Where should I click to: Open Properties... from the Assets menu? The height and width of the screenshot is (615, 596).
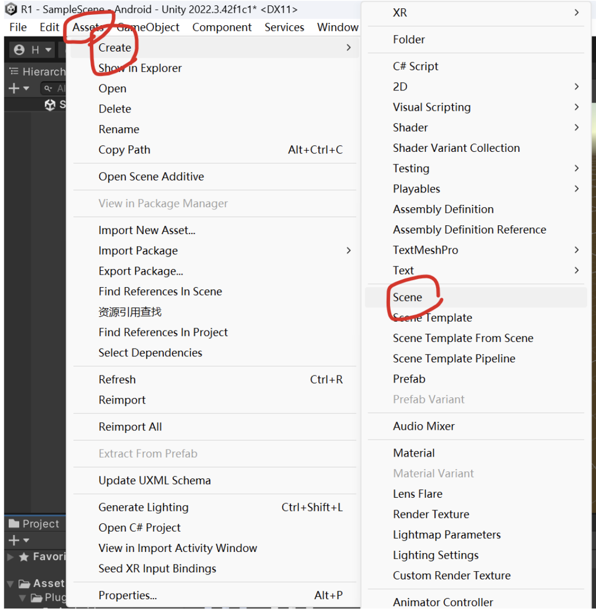215,595
